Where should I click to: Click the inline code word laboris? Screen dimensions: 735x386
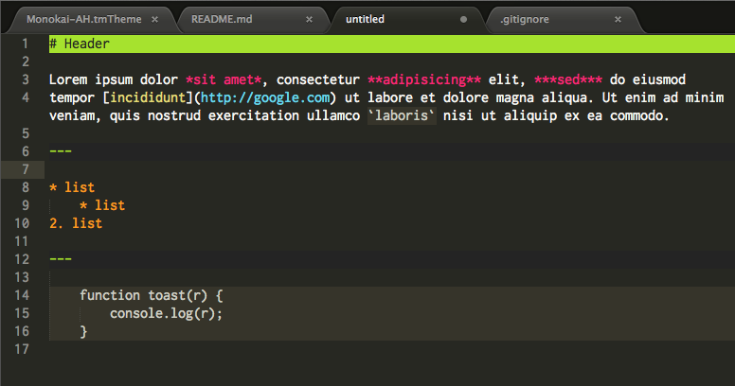coord(401,115)
